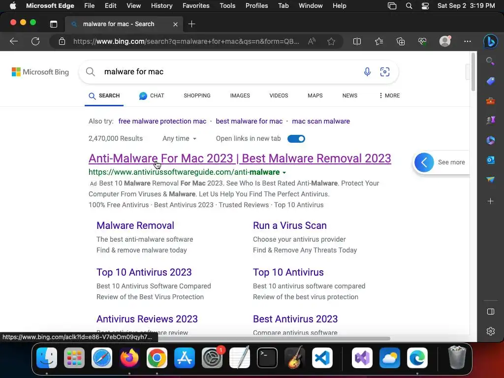Open sidebar Search magnifier icon

[x=491, y=61]
